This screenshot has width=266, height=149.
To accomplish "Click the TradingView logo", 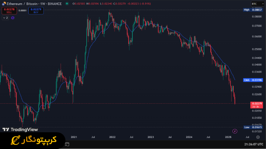I will 20,129.
